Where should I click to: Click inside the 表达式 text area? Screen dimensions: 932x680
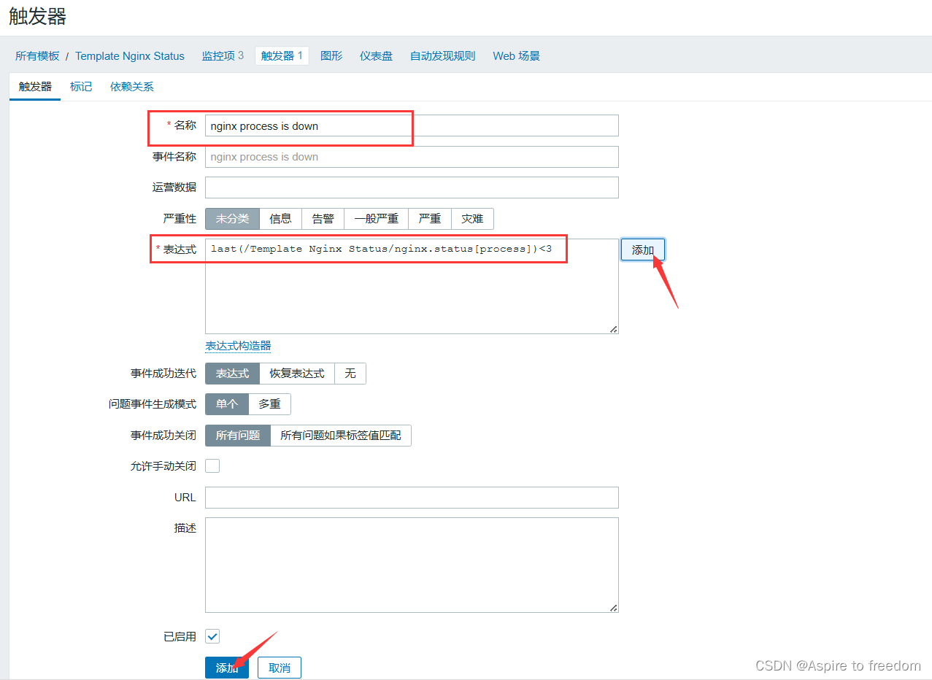tap(412, 286)
